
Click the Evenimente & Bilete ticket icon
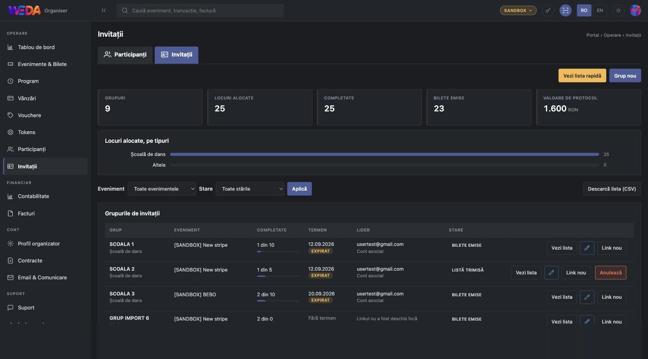click(x=10, y=64)
